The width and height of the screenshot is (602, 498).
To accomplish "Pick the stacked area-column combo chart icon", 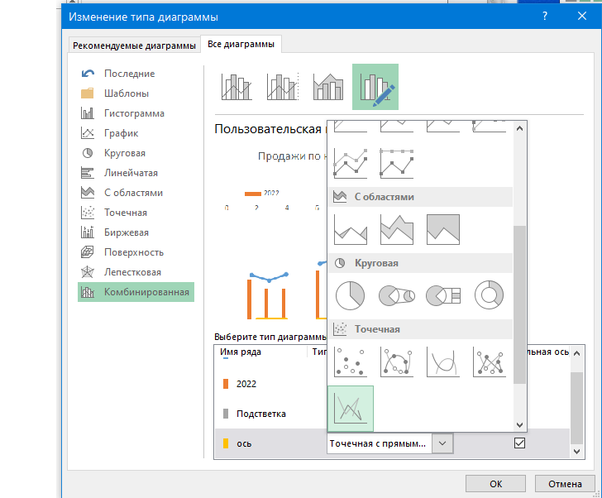I will pyautogui.click(x=328, y=86).
